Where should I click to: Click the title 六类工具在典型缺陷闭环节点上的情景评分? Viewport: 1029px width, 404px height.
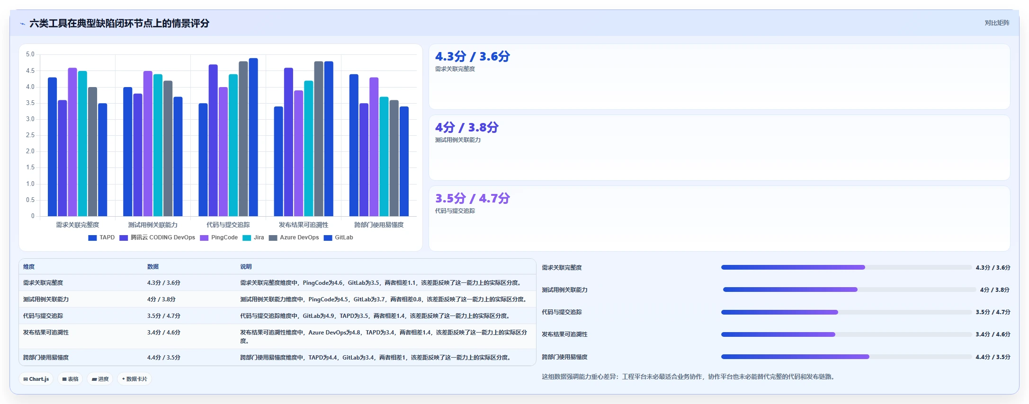coord(119,23)
